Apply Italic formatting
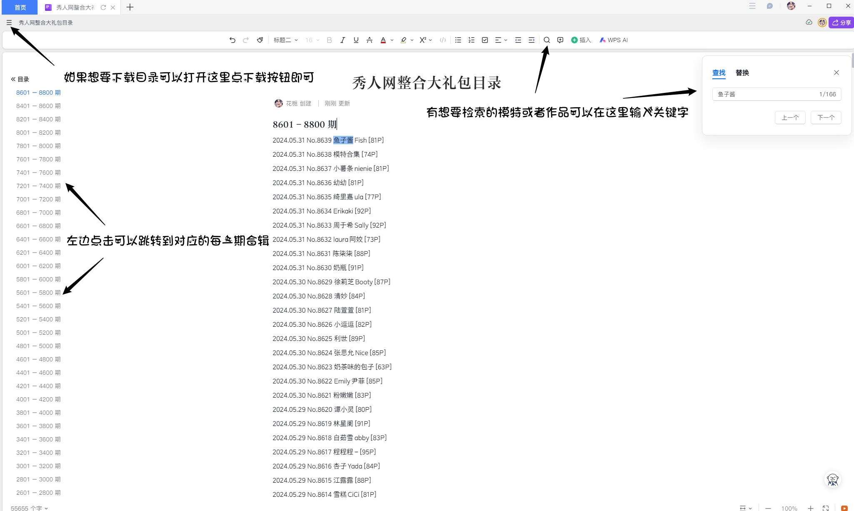The height and width of the screenshot is (511, 854). point(342,40)
